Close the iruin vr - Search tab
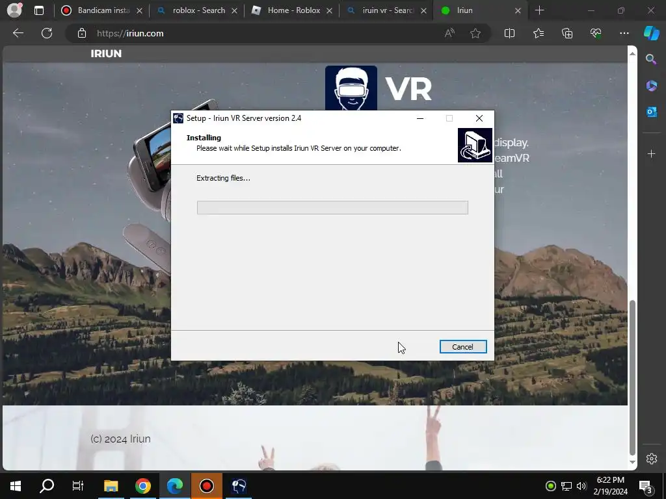Image resolution: width=666 pixels, height=499 pixels. coord(423,10)
